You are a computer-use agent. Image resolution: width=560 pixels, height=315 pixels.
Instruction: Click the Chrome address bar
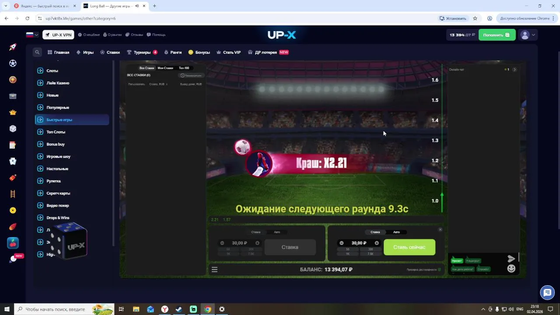[236, 18]
